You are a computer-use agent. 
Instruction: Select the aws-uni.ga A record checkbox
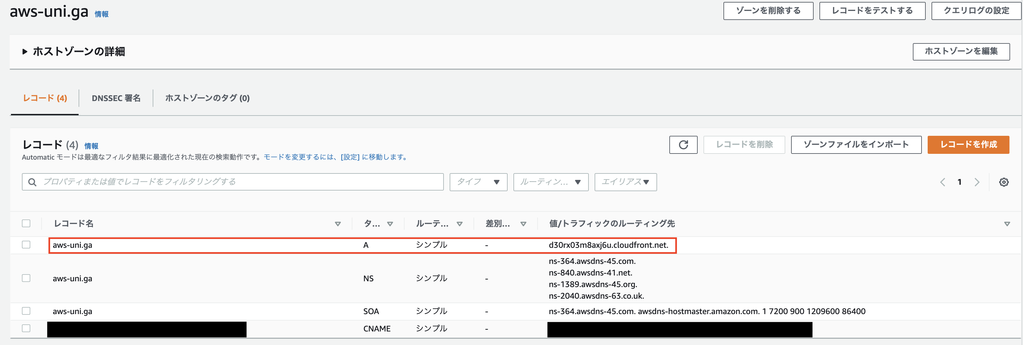pyautogui.click(x=26, y=245)
